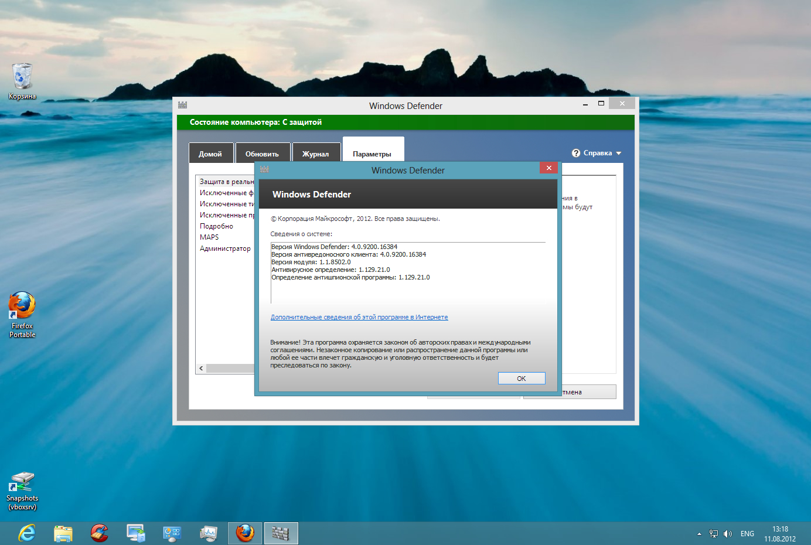Select Администратор settings item
811x545 pixels.
(x=225, y=248)
